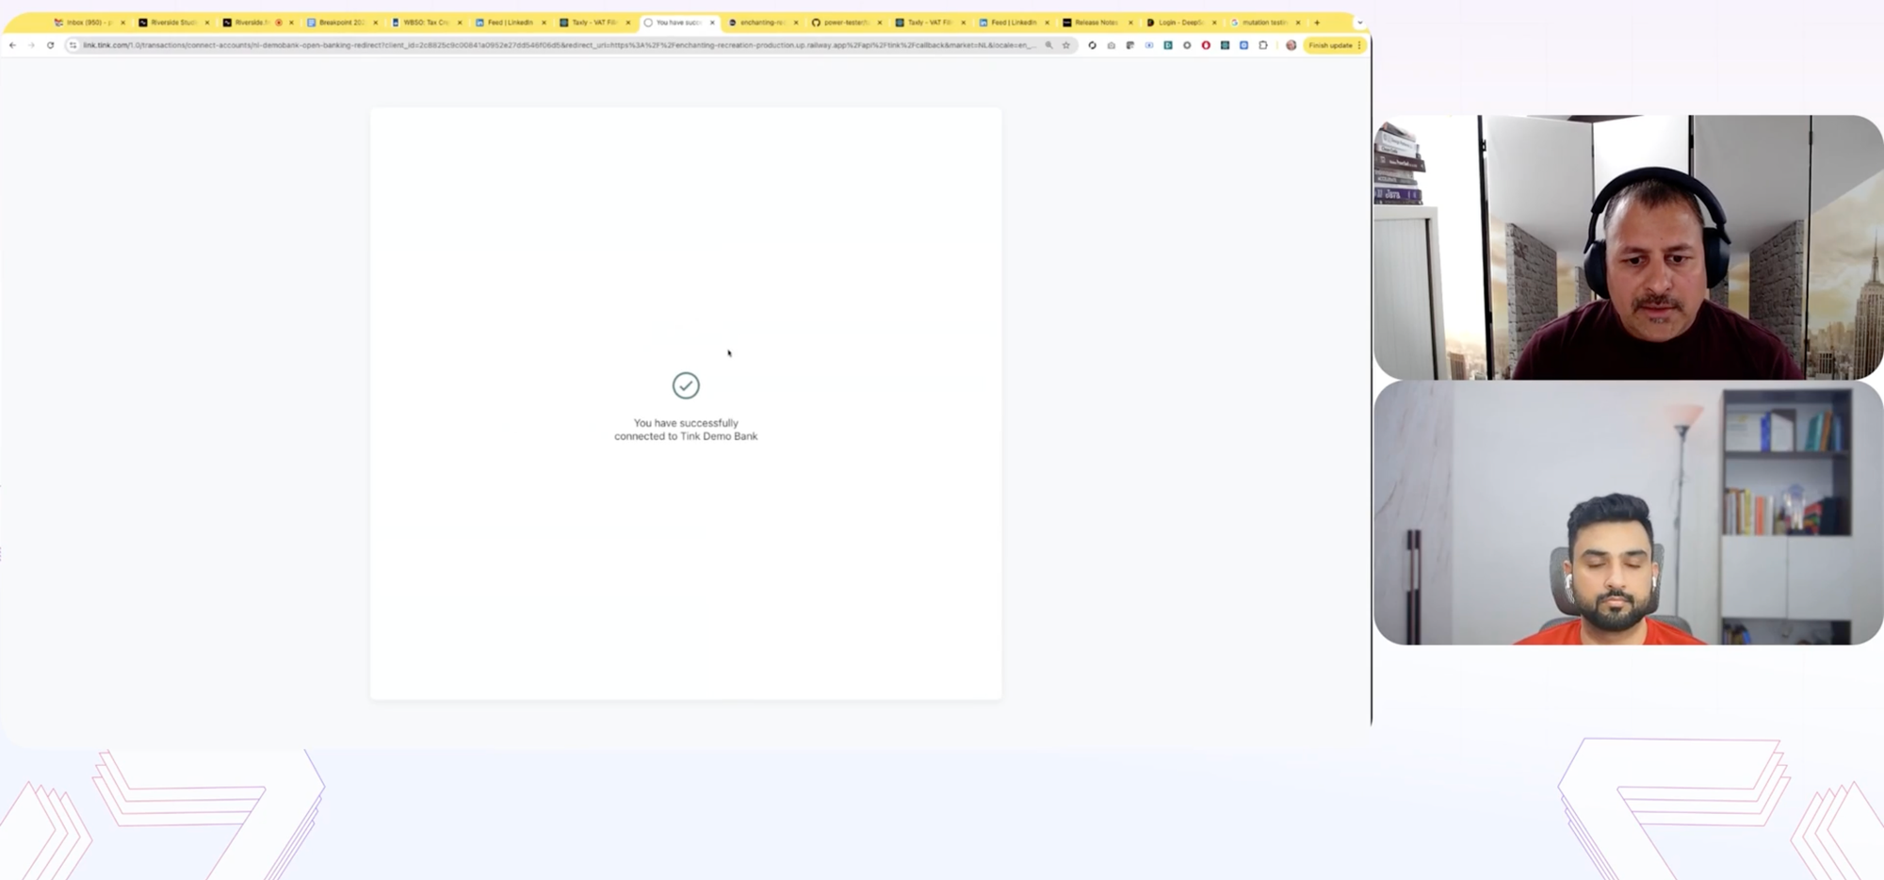
Task: Click the camera extension icon
Action: click(1112, 45)
